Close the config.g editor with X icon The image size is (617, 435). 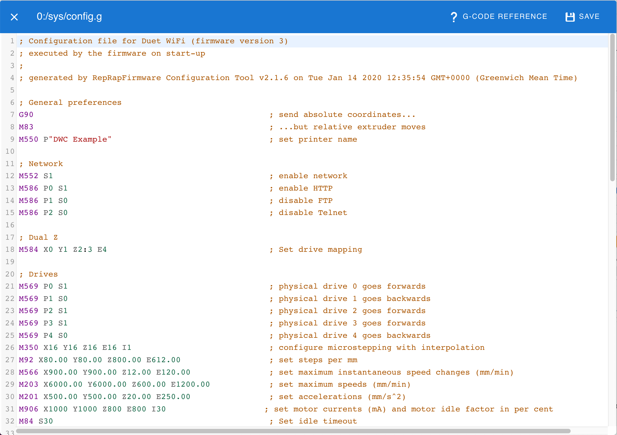[14, 17]
